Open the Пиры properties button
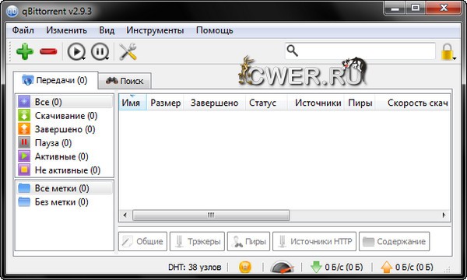 coord(249,241)
